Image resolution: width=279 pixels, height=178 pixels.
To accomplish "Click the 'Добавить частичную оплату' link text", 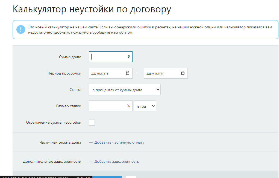I will pos(119,143).
